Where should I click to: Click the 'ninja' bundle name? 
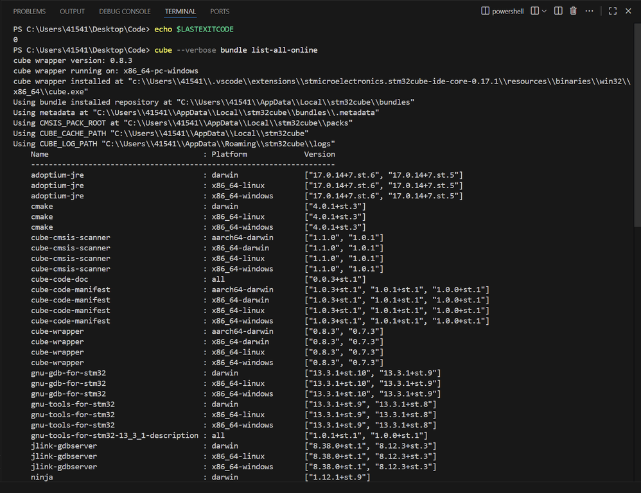42,477
